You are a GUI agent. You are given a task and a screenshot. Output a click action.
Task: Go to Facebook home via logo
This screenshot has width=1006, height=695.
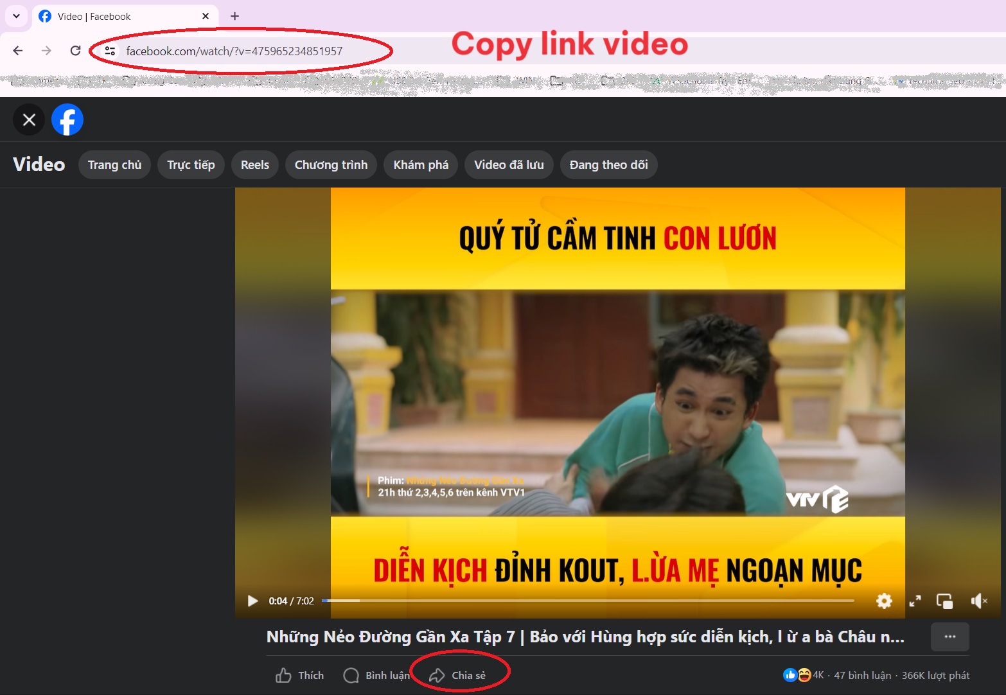[x=67, y=119]
